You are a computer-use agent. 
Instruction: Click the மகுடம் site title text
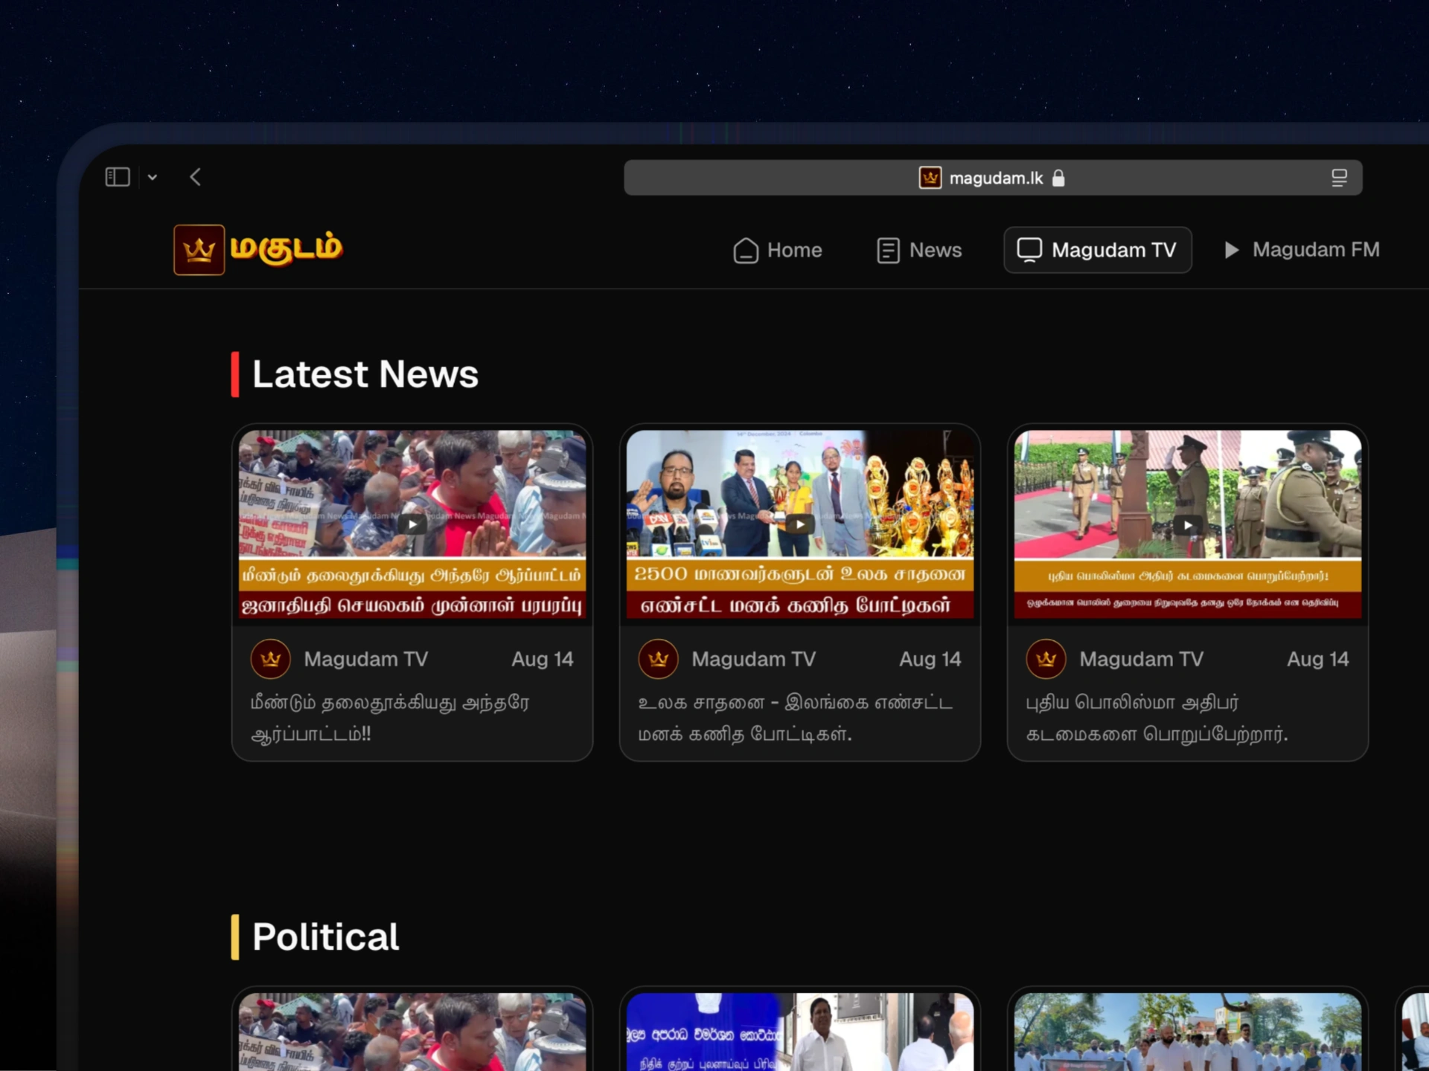click(x=287, y=248)
